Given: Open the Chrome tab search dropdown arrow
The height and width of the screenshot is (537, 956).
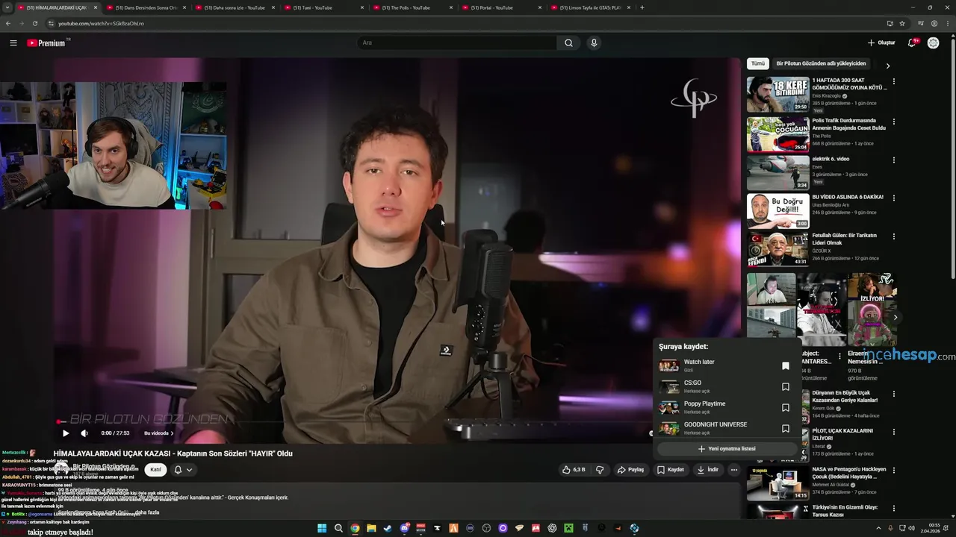Looking at the screenshot, I should [x=8, y=7].
